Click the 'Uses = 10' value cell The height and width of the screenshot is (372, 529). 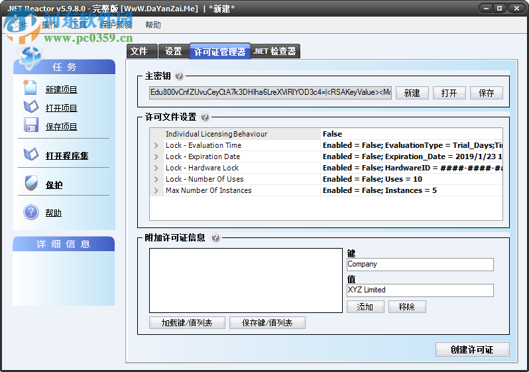412,179
